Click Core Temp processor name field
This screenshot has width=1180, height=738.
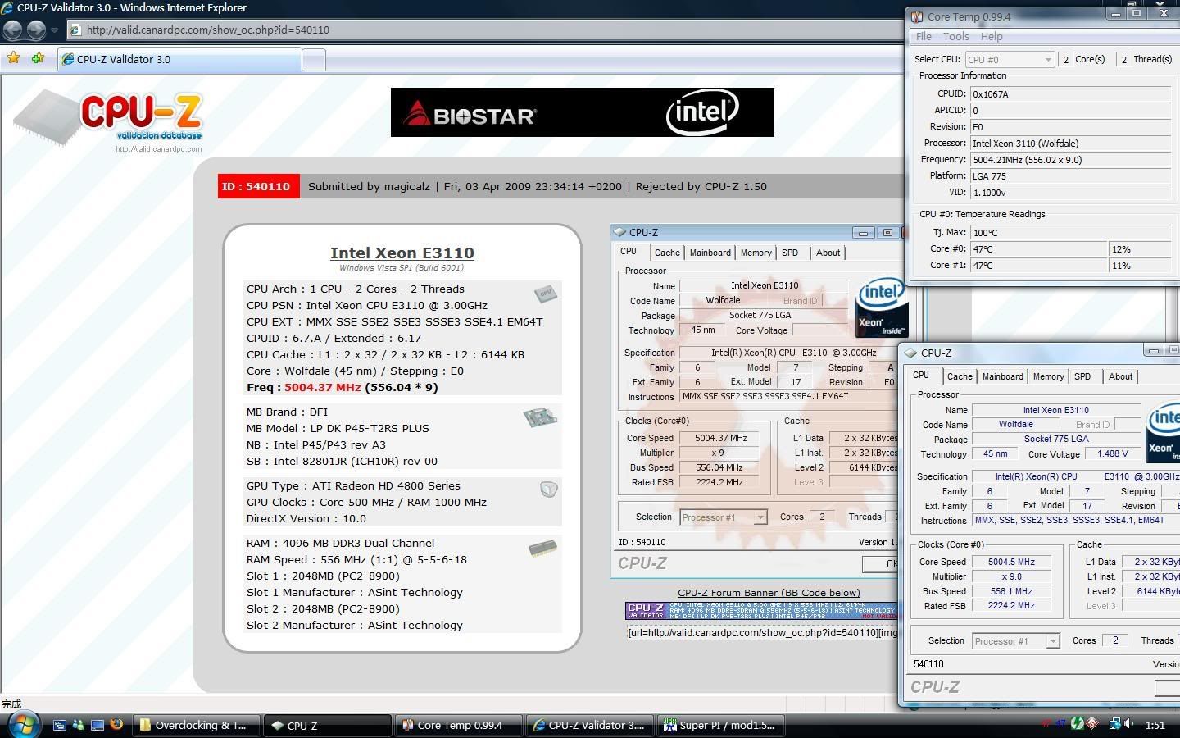1071,143
